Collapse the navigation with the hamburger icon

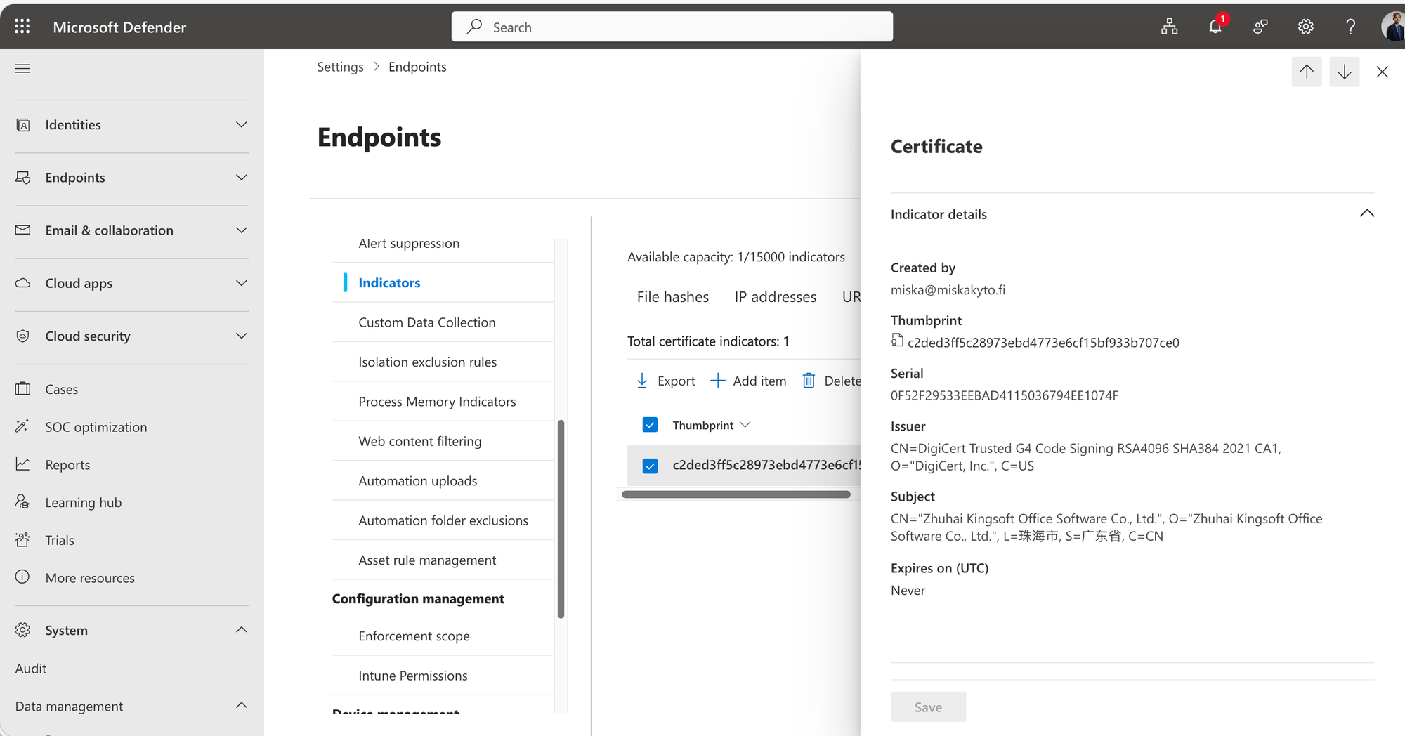(22, 68)
